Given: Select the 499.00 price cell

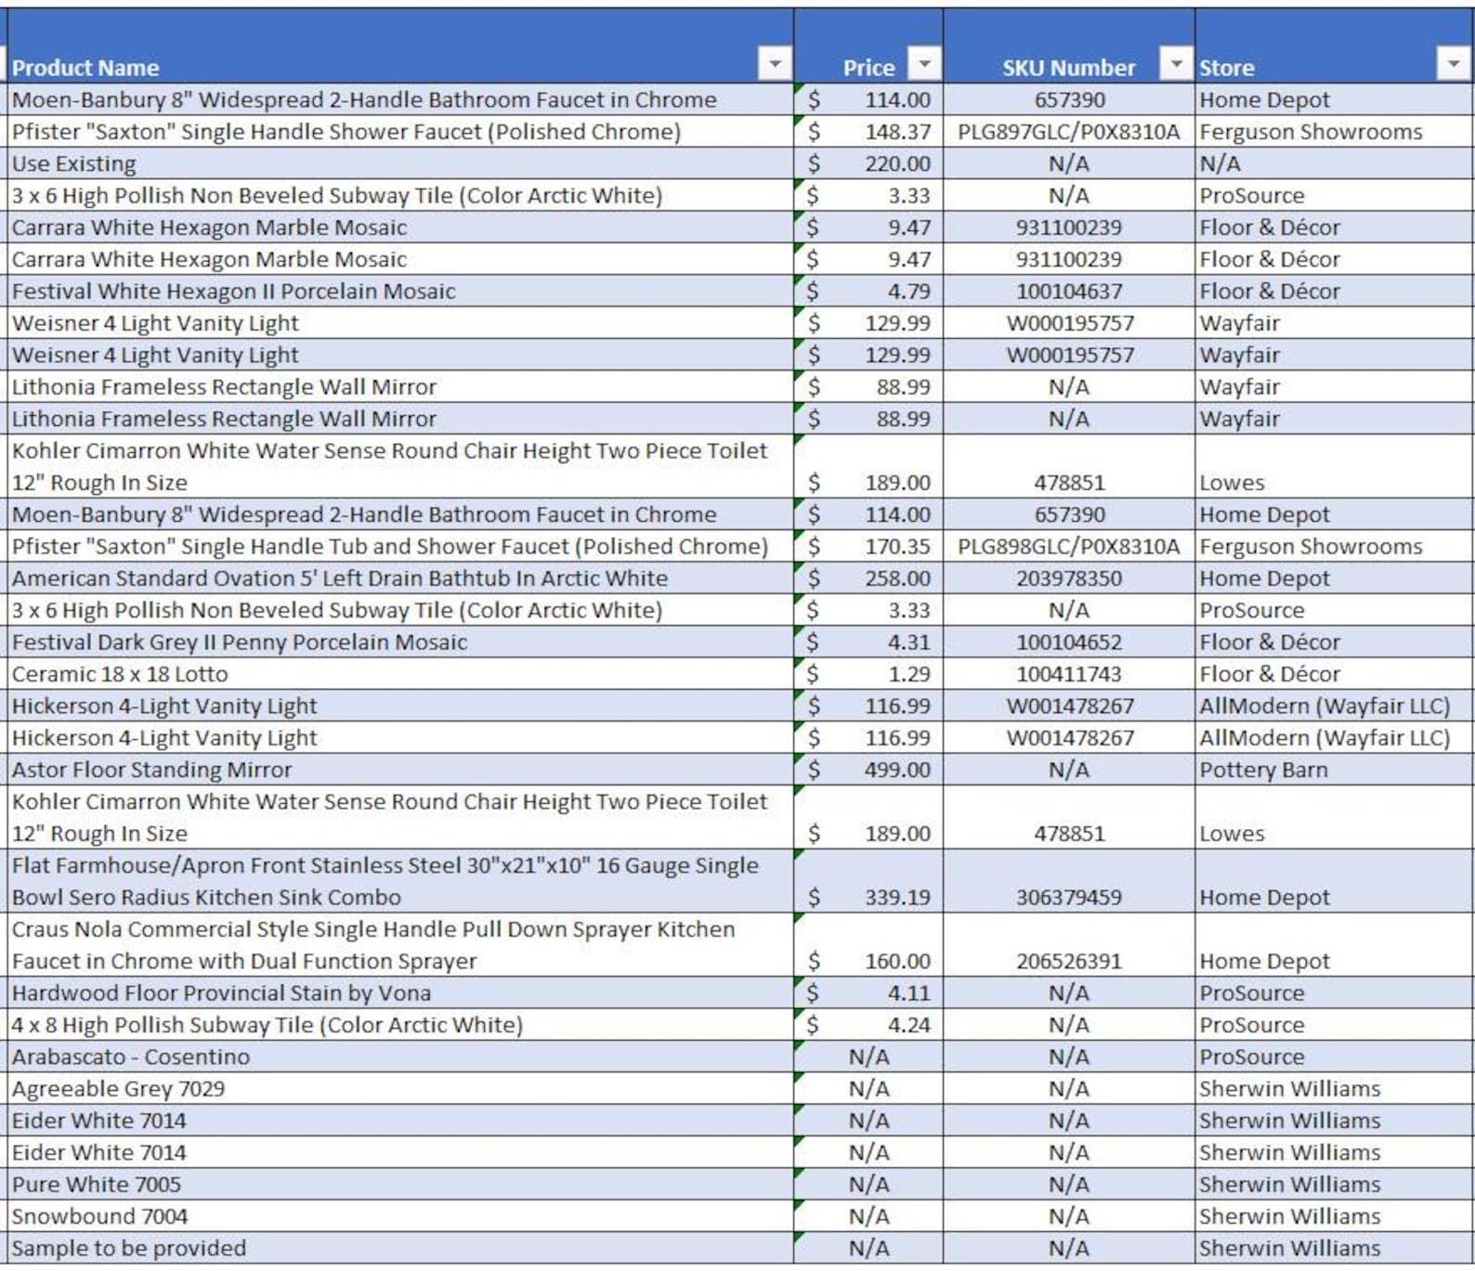Looking at the screenshot, I should (868, 770).
